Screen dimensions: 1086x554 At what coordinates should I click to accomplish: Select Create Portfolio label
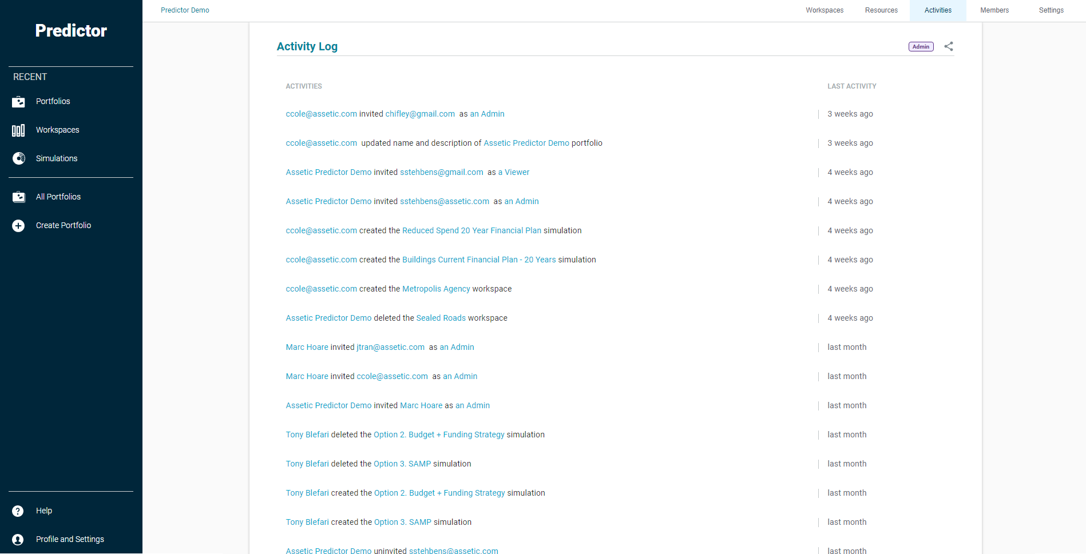click(x=64, y=225)
